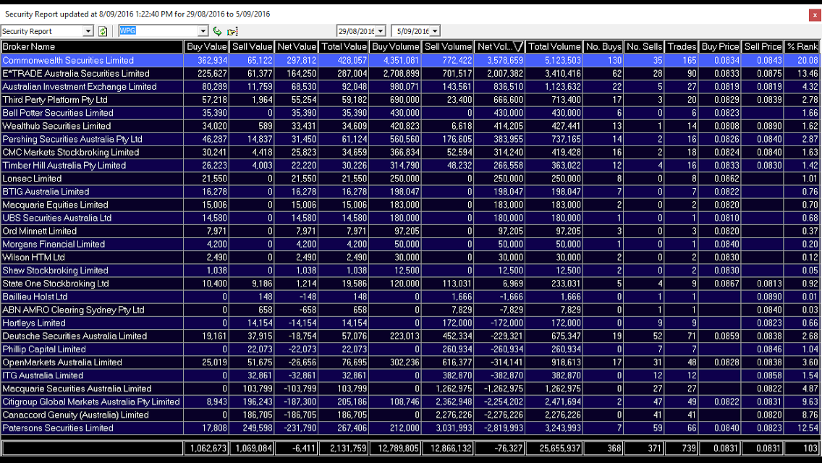The height and width of the screenshot is (463, 822).
Task: Select Macquarie Equities Limited row
Action: pyautogui.click(x=410, y=205)
